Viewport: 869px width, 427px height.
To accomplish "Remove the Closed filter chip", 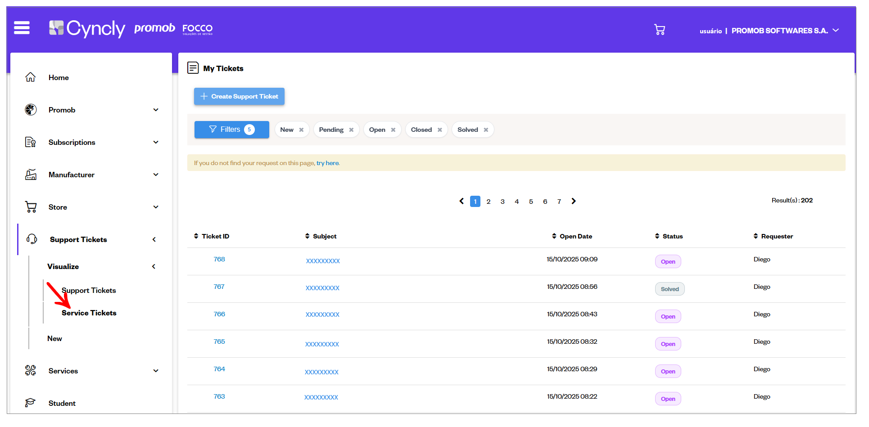I will pyautogui.click(x=439, y=130).
